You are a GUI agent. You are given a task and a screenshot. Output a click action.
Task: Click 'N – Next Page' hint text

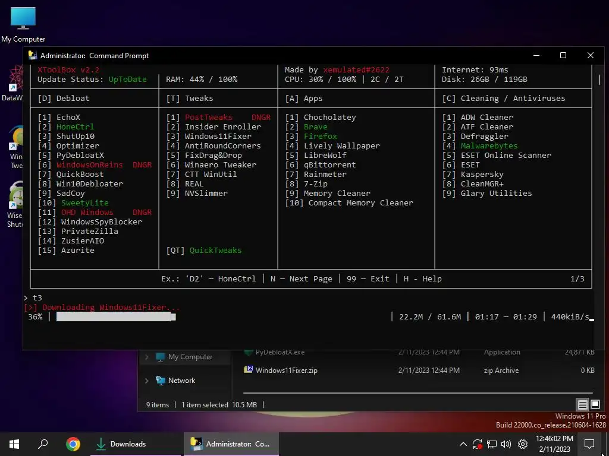[302, 279]
